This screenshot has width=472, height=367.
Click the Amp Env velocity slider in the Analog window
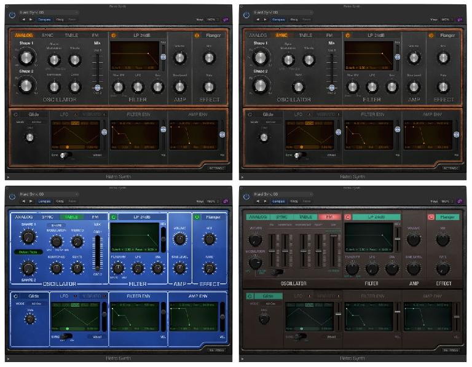click(222, 135)
